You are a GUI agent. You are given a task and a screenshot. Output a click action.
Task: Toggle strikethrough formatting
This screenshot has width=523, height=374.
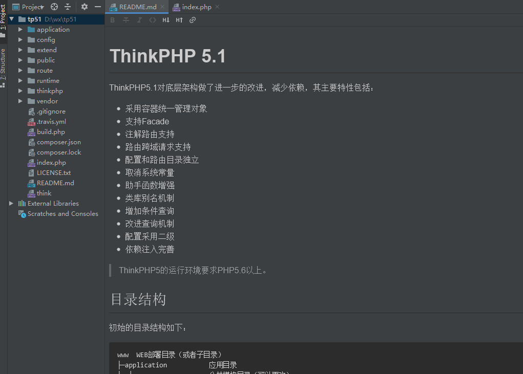coord(125,20)
